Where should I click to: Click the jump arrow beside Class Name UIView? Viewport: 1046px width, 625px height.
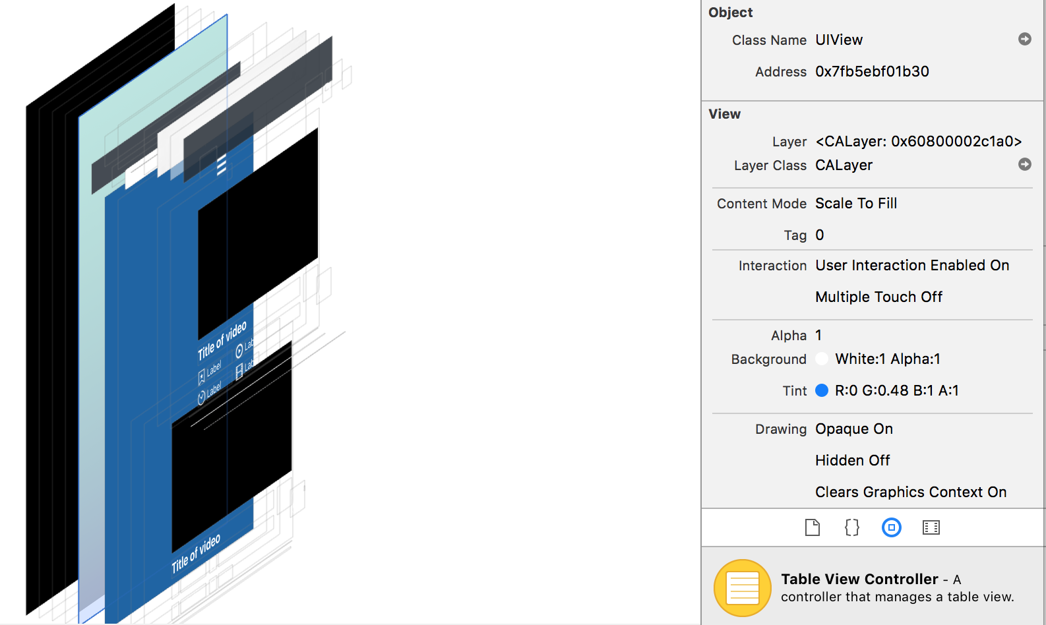click(x=1024, y=40)
